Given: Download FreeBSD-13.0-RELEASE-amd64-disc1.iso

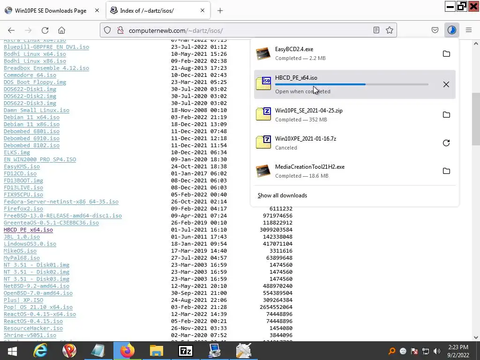Looking at the screenshot, I should tap(63, 216).
